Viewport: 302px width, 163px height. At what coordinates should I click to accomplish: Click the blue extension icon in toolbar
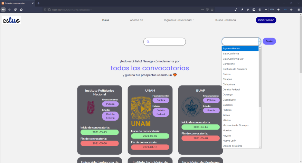tap(285, 10)
